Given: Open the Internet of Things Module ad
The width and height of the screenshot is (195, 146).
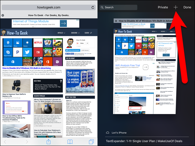Looking at the screenshot, I should 46,23.
